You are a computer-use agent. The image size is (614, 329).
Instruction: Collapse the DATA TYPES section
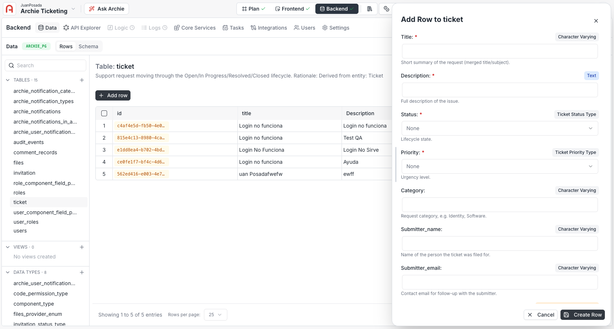(x=8, y=272)
